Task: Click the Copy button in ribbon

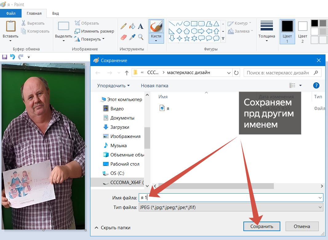Action: [x=35, y=31]
